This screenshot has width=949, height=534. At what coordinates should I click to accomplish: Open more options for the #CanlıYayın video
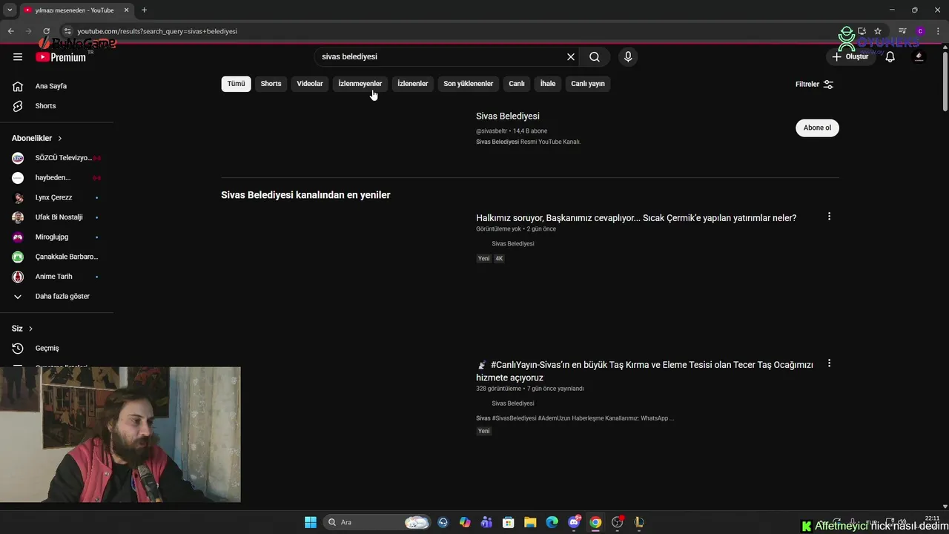tap(829, 363)
